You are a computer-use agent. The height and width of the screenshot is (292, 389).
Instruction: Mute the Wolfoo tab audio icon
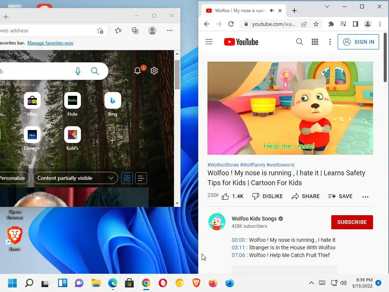point(272,11)
